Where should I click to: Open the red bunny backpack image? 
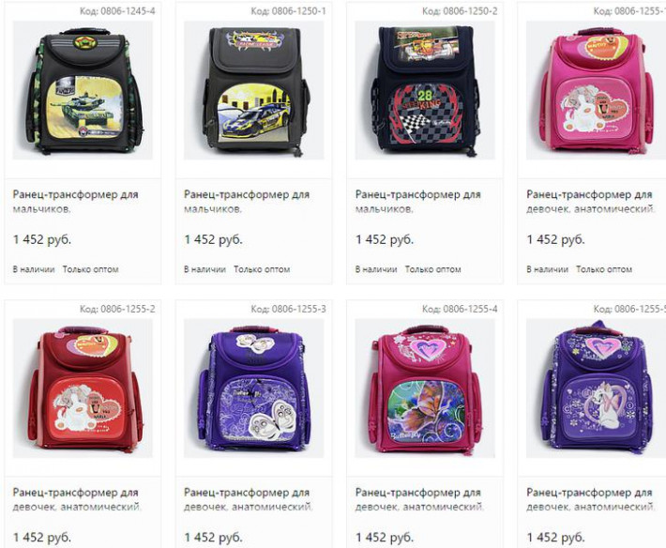point(83,388)
